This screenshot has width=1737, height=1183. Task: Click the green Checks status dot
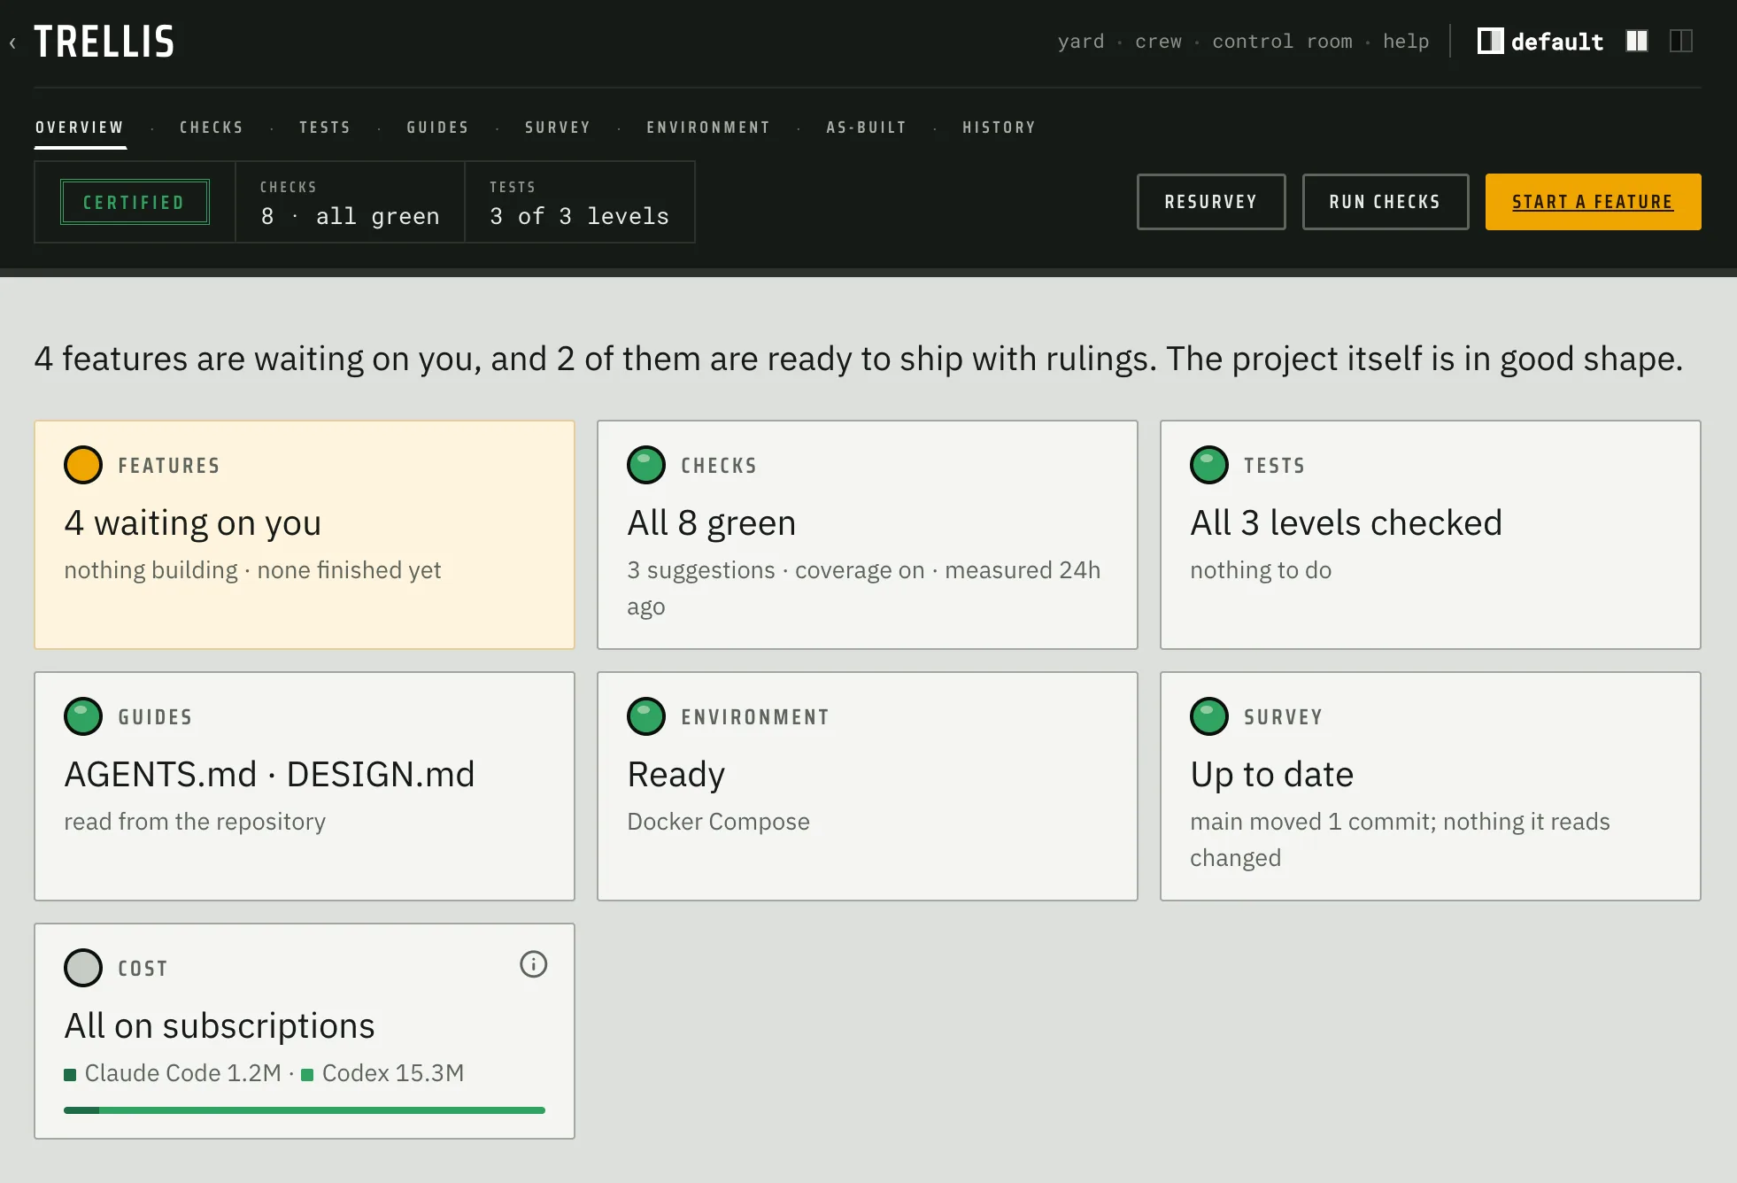tap(646, 465)
